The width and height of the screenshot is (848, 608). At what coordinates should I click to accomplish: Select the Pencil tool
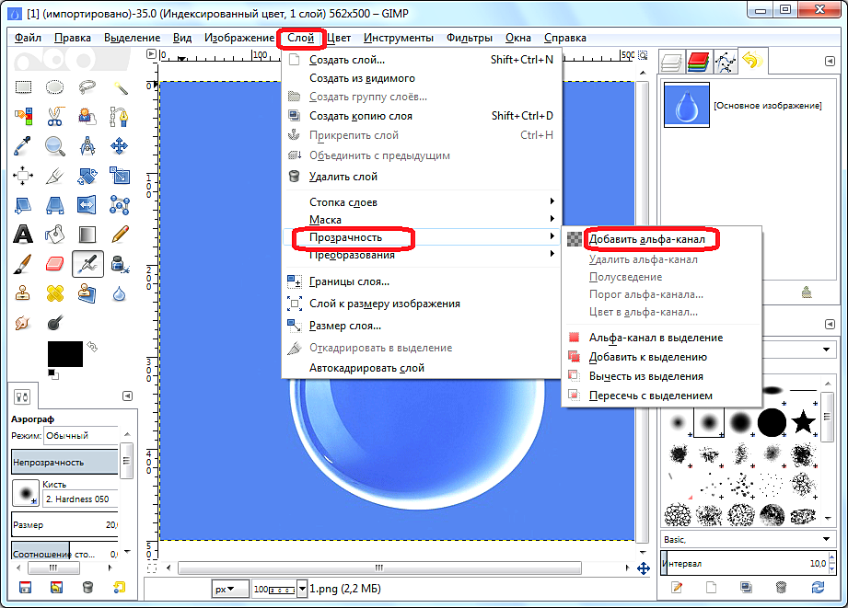[x=120, y=234]
